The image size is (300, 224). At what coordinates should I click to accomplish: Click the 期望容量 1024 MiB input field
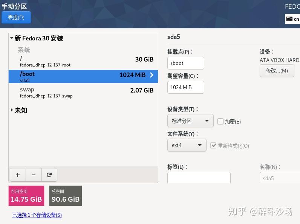185,87
